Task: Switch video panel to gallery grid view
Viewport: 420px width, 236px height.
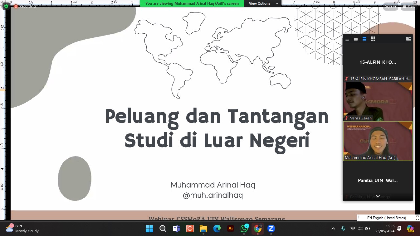Action: click(x=373, y=39)
